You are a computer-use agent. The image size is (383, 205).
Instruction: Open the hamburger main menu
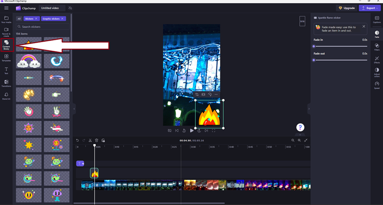pyautogui.click(x=6, y=8)
